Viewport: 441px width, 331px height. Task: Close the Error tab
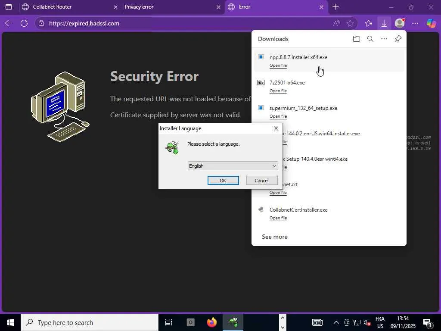[x=321, y=7]
